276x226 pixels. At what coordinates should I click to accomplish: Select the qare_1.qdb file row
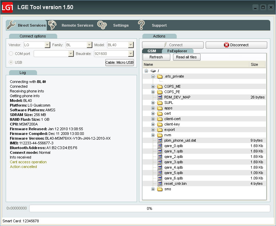[204, 151]
